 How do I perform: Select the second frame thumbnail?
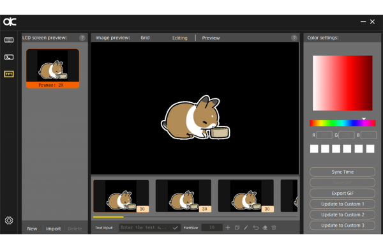(183, 196)
